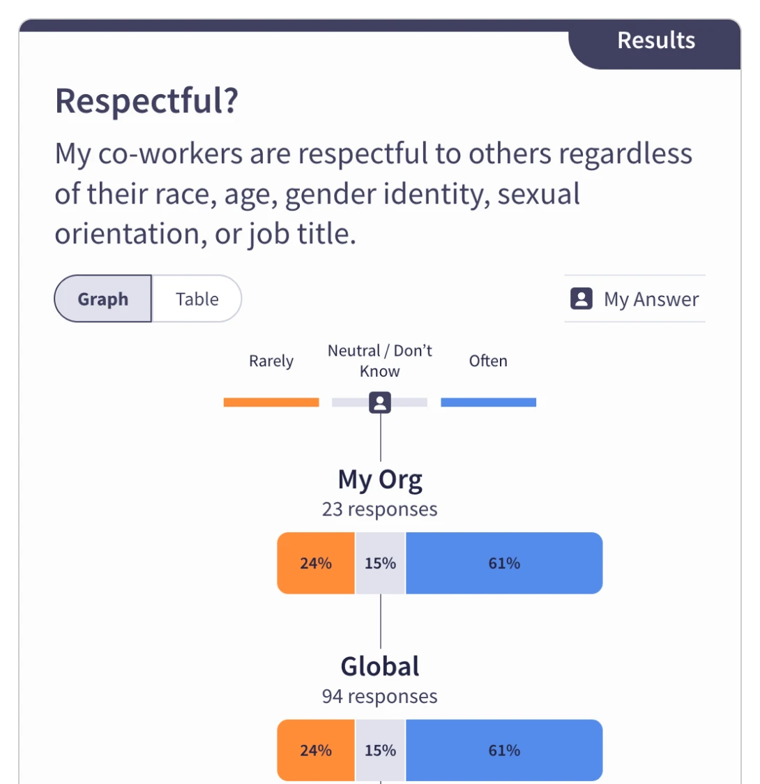Click Global orange 24% bar segment
The width and height of the screenshot is (760, 784).
point(316,750)
